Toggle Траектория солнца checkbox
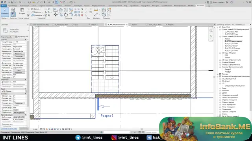 (x=14, y=77)
